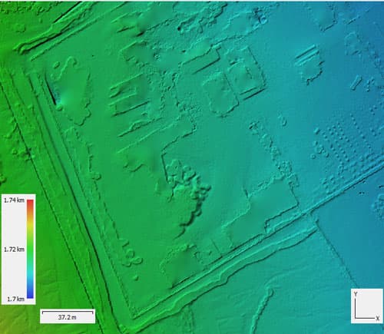This screenshot has height=334, width=384.
Task: Click the tree cluster mound in map center
Action: coord(188,194)
